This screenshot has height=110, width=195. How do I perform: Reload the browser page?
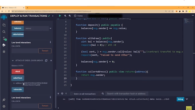[x=9, y=11]
